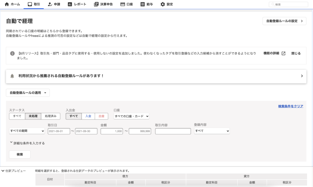Open the 取引 tab

34,4
